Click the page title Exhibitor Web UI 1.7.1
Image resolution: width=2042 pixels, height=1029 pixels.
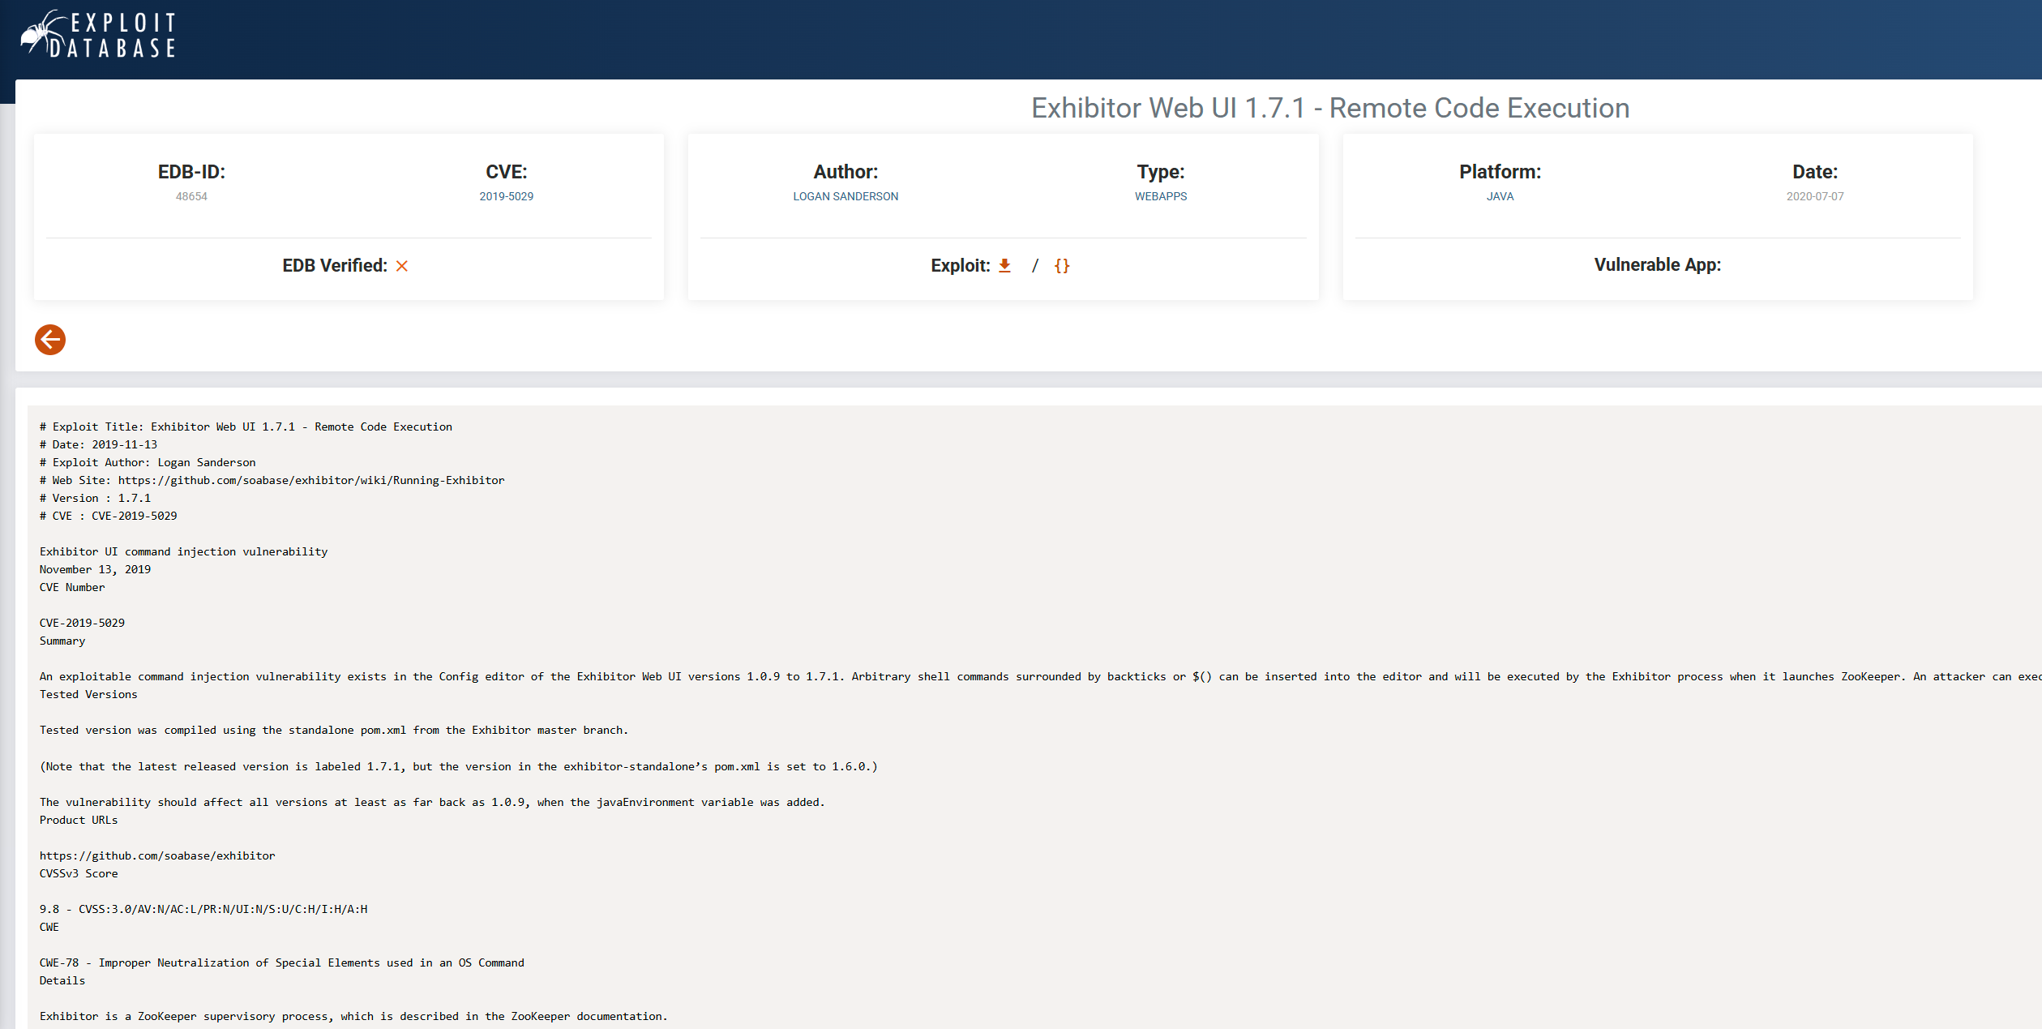[x=1330, y=108]
